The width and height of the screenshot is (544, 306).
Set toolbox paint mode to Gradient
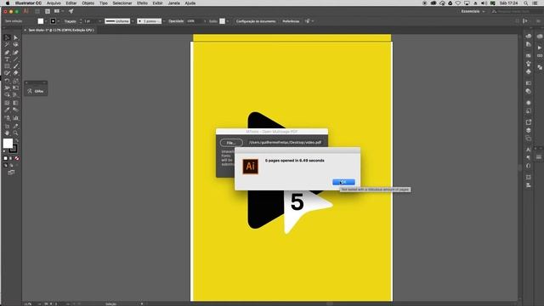coord(11,159)
